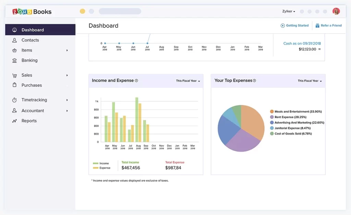351x215 pixels.
Task: Select the Banking menu item
Action: (x=29, y=60)
